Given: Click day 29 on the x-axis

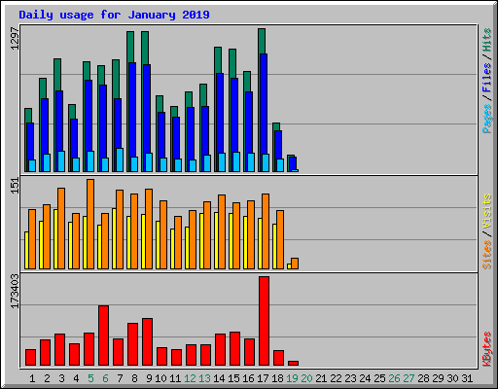Looking at the screenshot, I should (x=438, y=378).
